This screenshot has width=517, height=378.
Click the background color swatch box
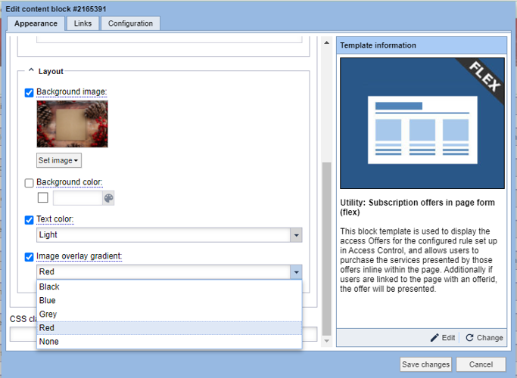pos(43,198)
